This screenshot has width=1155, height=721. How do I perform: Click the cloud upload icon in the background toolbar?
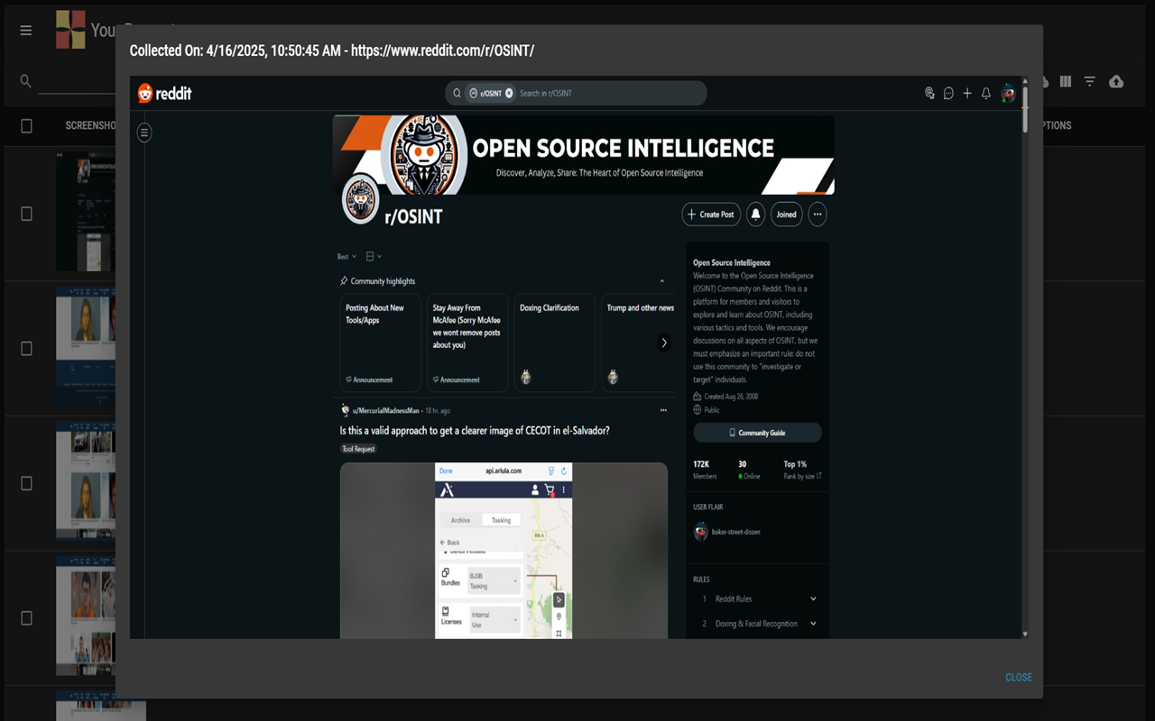(x=1116, y=81)
